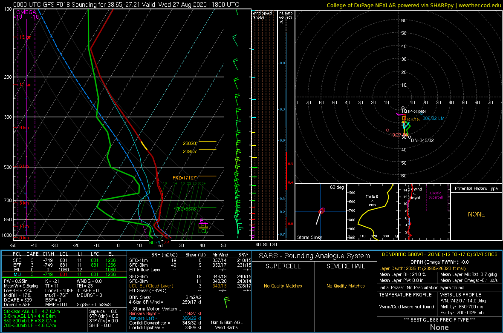Click the Best Guess Precip Type None value
The height and width of the screenshot is (333, 503).
[439, 327]
